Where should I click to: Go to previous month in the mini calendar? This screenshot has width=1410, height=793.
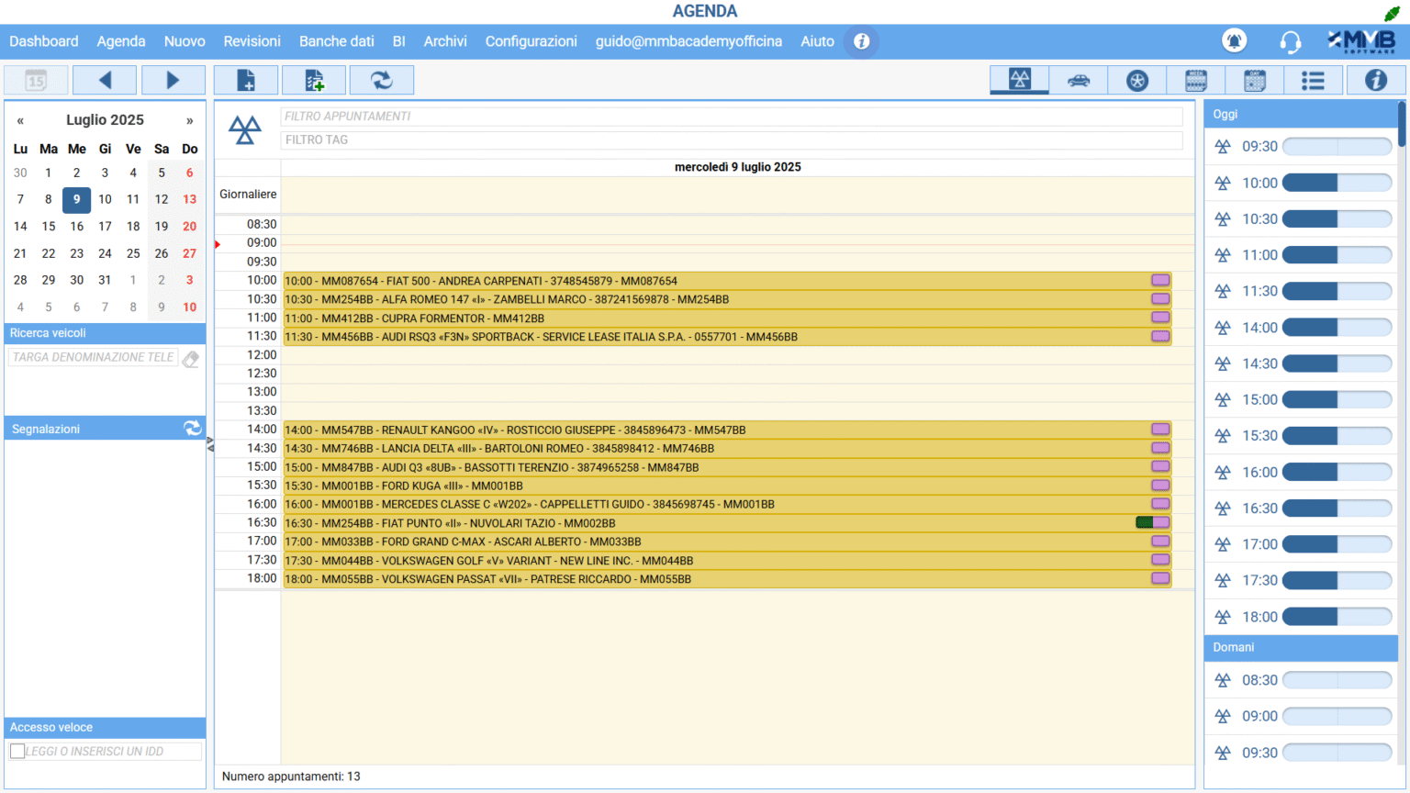tap(20, 120)
